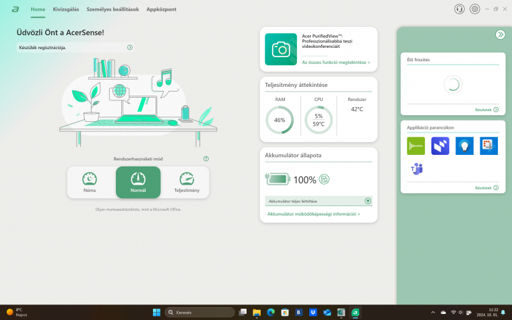Open the support headset icon
The image size is (512, 320).
tap(459, 9)
